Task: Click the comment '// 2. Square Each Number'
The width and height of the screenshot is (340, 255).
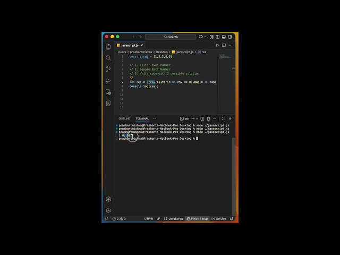Action: (x=150, y=70)
